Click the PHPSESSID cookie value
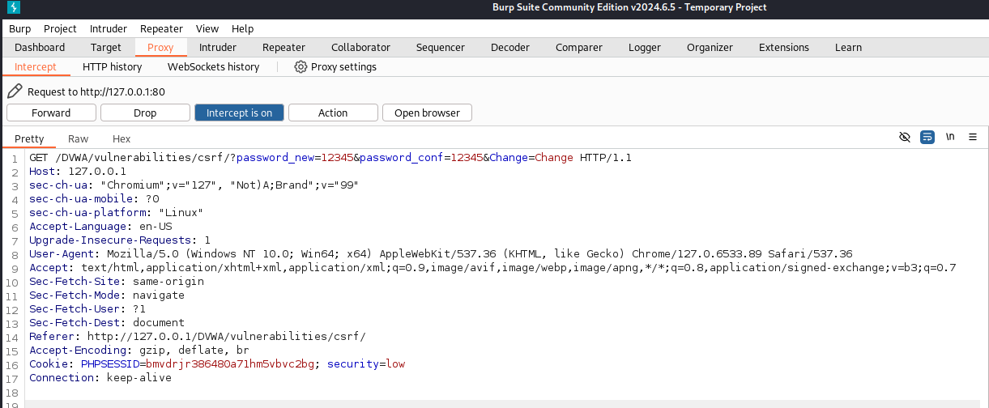Viewport: 989px width, 408px height. pyautogui.click(x=230, y=363)
